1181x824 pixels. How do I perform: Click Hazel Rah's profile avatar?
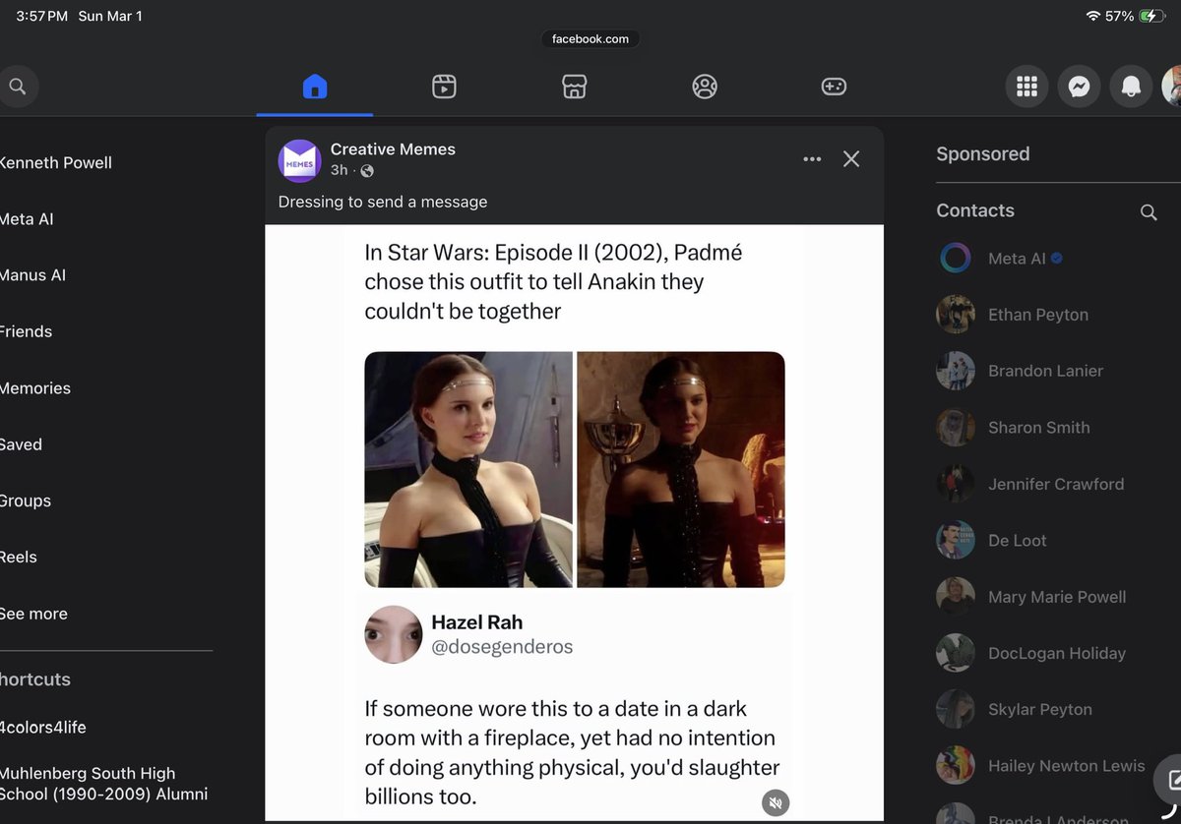[394, 634]
